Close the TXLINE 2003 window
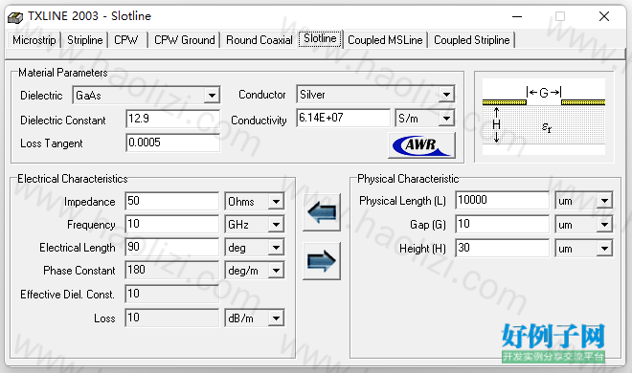This screenshot has width=632, height=373. pos(604,16)
